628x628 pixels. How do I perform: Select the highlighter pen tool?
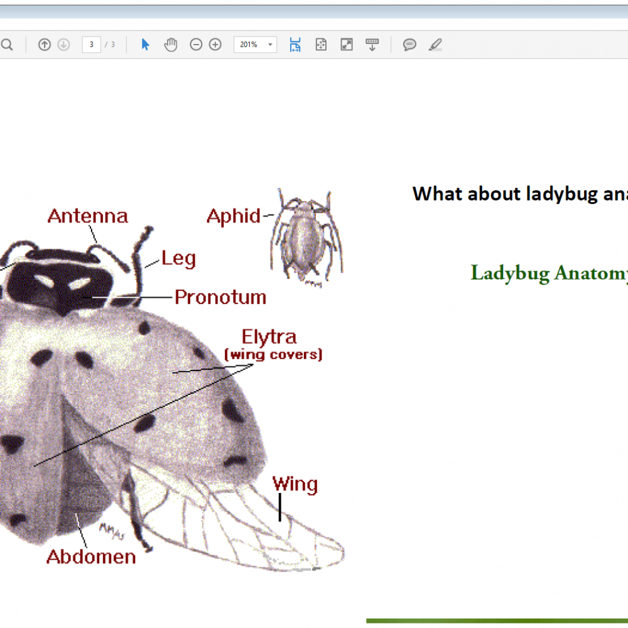(x=435, y=45)
